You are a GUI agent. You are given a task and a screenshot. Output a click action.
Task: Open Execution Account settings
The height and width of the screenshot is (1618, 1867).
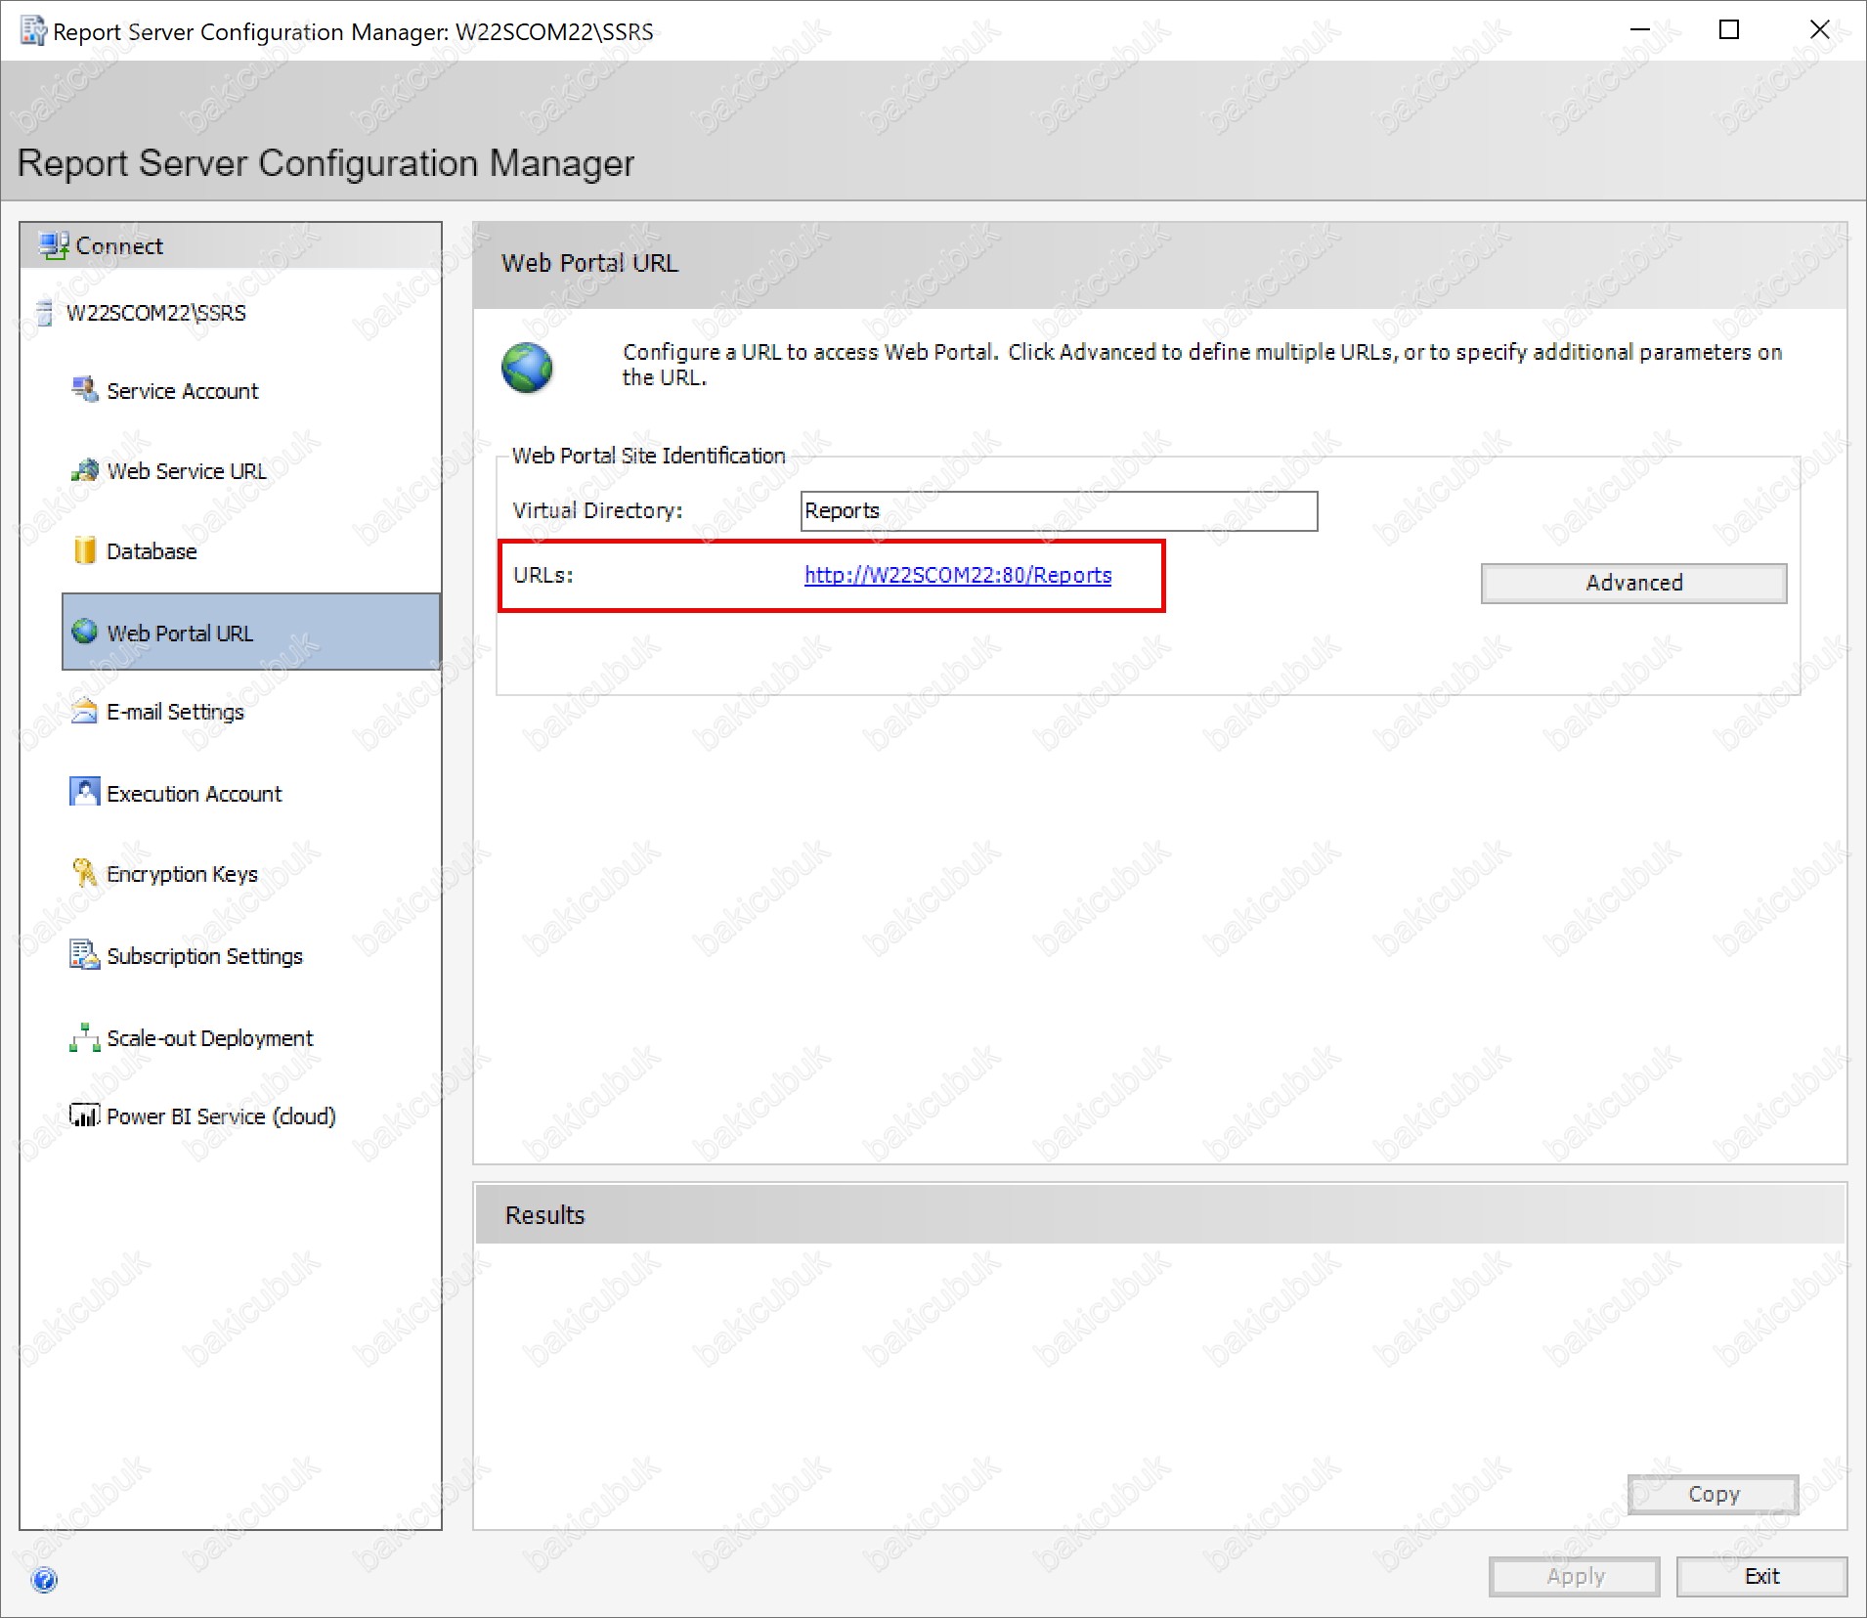click(x=194, y=794)
